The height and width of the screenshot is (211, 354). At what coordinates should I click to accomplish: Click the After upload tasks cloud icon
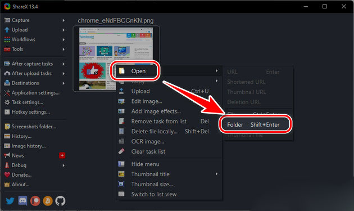coord(7,74)
